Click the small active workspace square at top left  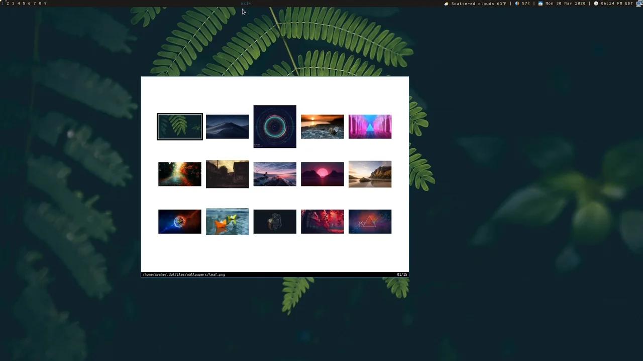pyautogui.click(x=2, y=3)
